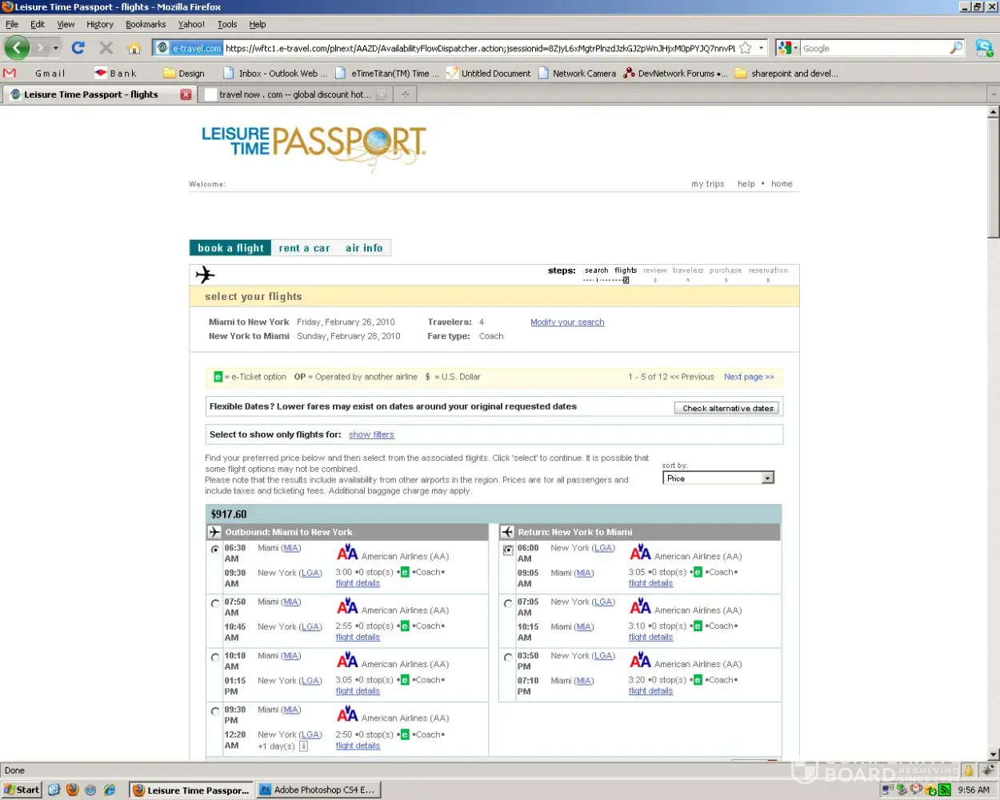Click the Check alternative dates button
Image resolution: width=1000 pixels, height=800 pixels.
click(x=727, y=408)
